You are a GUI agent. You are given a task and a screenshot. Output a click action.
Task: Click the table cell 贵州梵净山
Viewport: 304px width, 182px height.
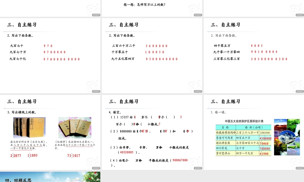click(x=226, y=153)
